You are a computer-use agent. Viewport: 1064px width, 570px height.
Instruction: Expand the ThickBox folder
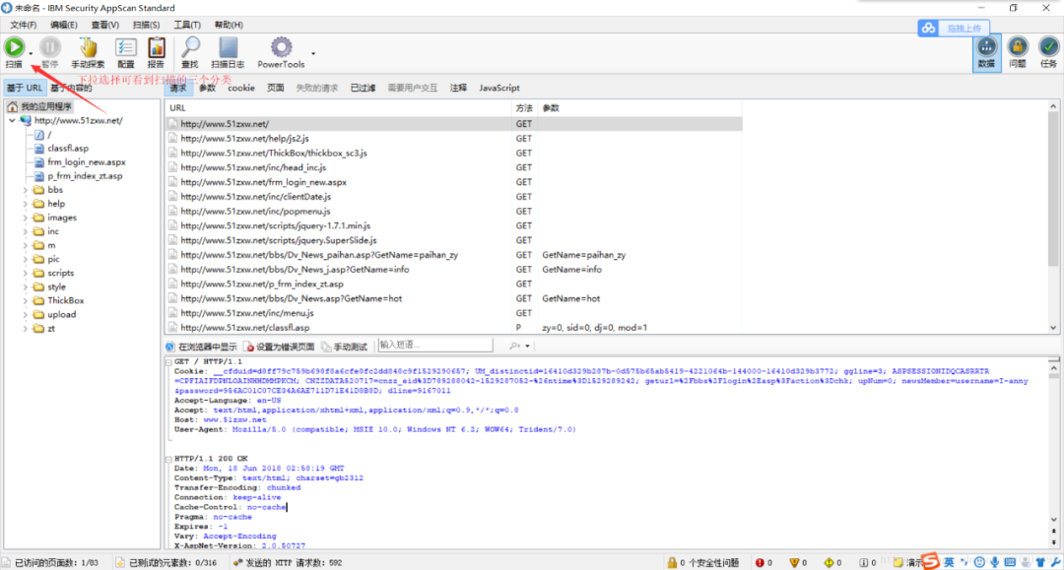(26, 301)
